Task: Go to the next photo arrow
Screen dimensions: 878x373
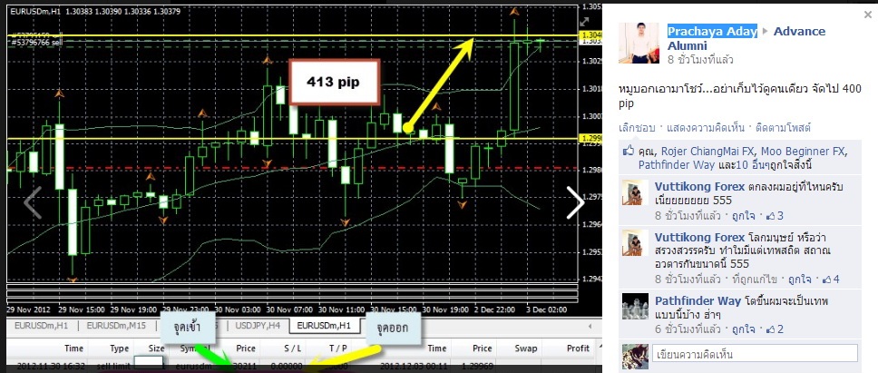Action: tap(576, 202)
